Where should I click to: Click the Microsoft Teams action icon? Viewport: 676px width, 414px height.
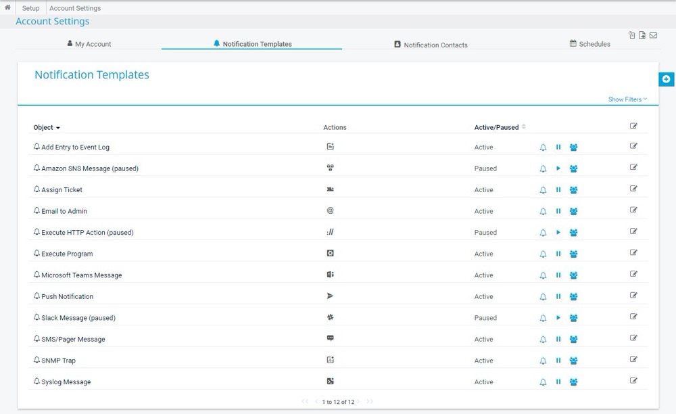coord(331,275)
